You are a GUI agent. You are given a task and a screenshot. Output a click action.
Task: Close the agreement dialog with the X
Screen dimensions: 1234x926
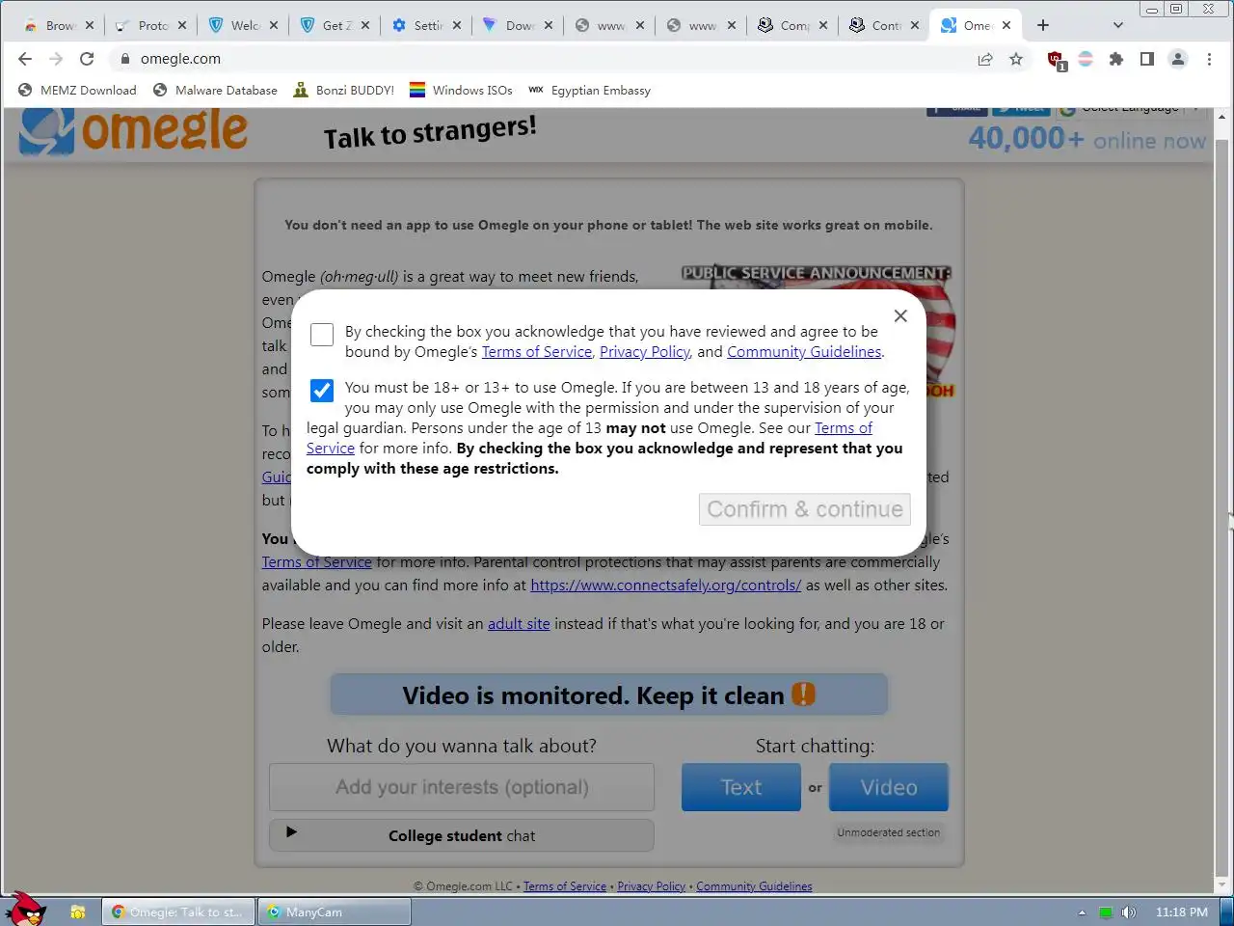(900, 315)
